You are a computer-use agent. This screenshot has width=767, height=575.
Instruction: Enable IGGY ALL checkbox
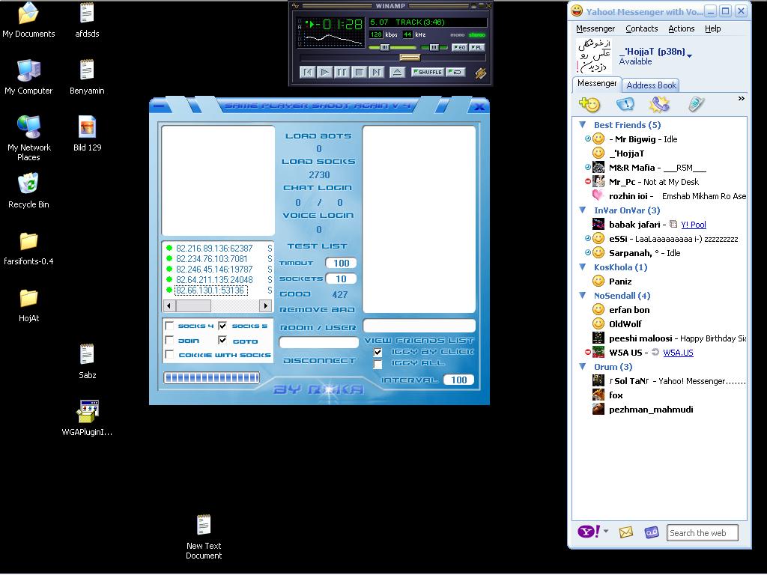(378, 365)
